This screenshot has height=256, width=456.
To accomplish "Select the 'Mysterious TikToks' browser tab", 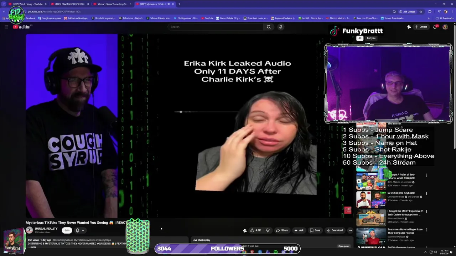I will (154, 4).
